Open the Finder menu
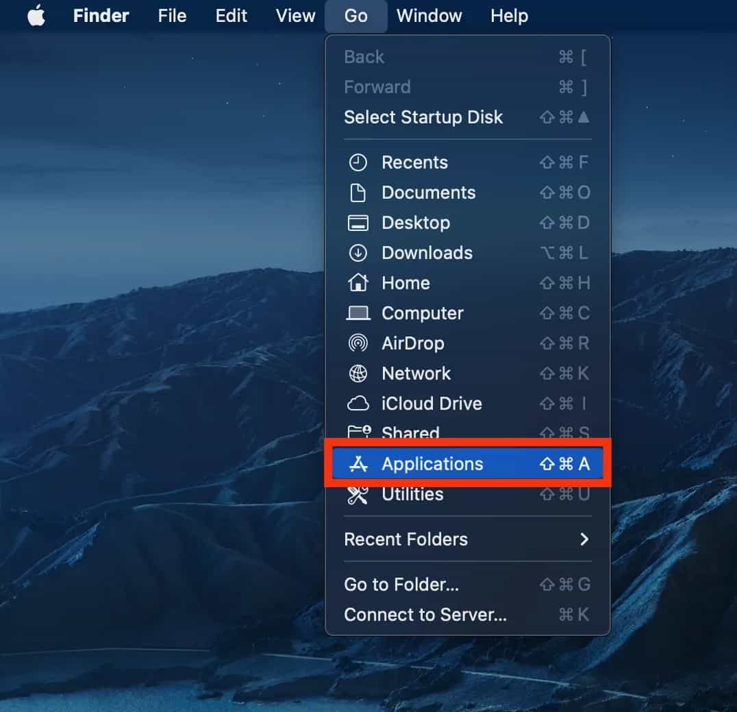 tap(101, 16)
